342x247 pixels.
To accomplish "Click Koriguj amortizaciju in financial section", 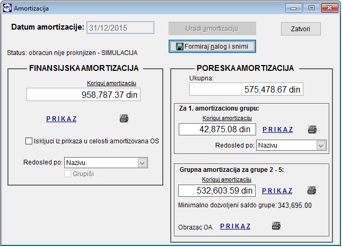I will (x=111, y=83).
